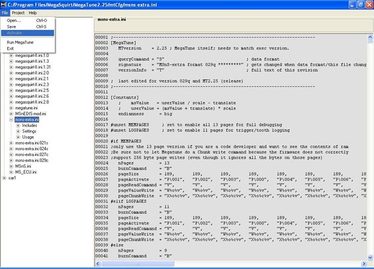Select megasquirt-II.ini.2.8 in tree

tap(32, 102)
